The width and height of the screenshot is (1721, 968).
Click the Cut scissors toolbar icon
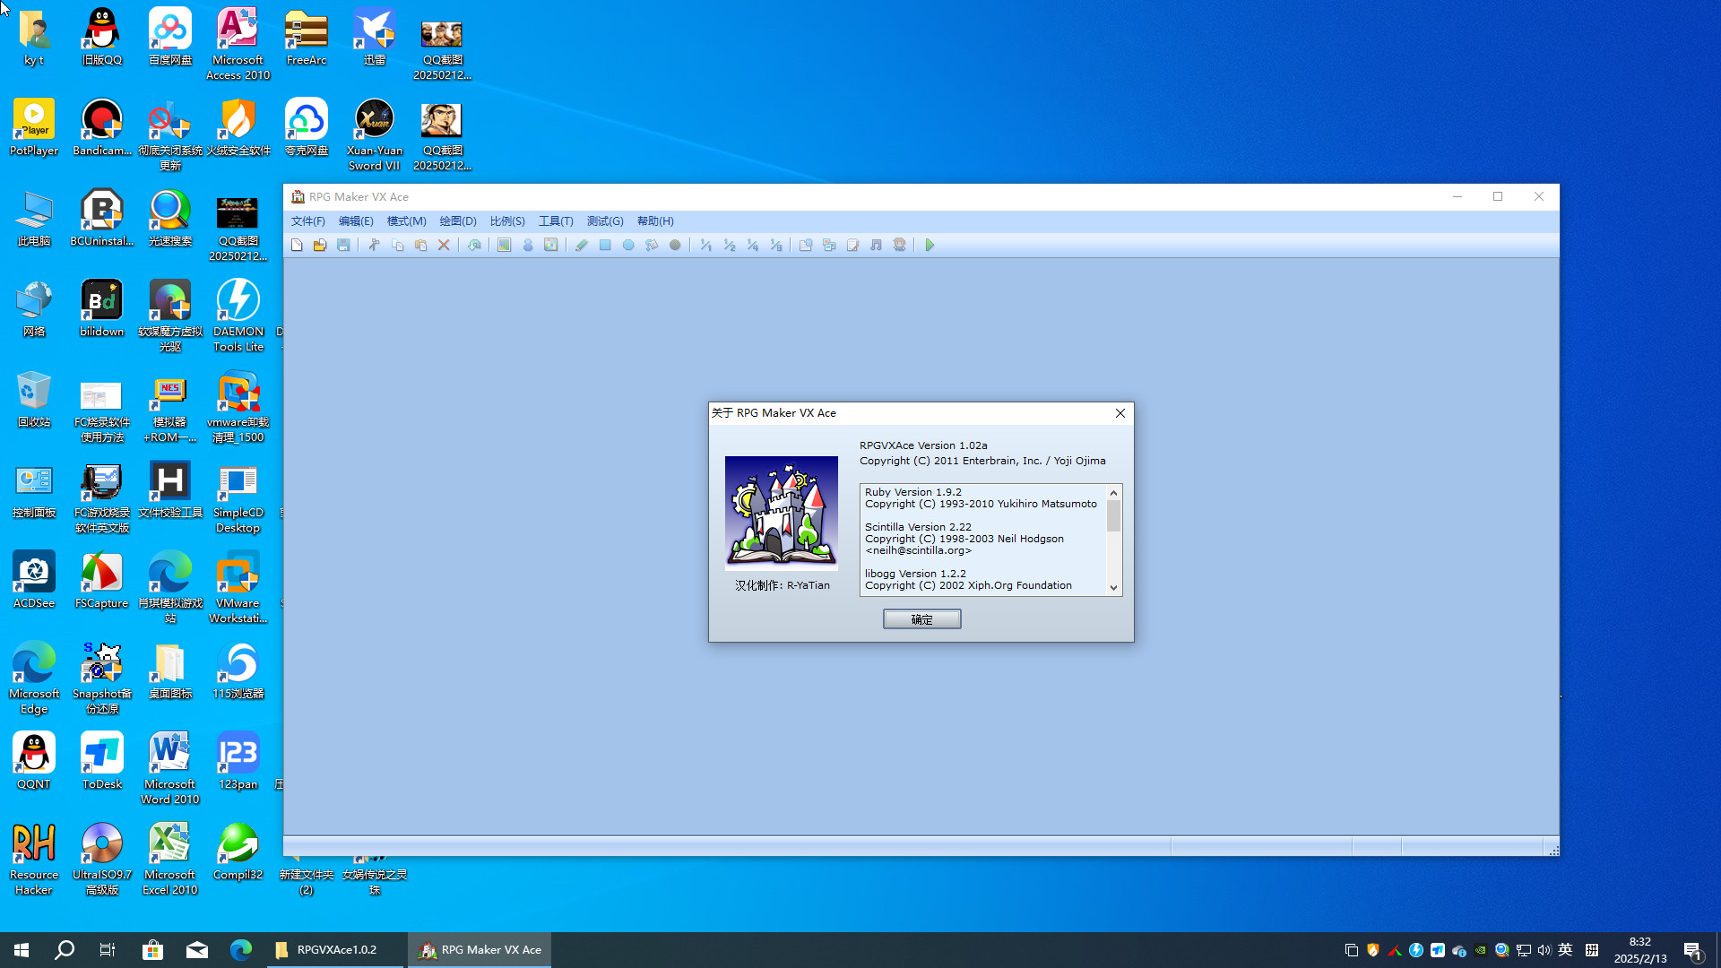[x=374, y=245]
